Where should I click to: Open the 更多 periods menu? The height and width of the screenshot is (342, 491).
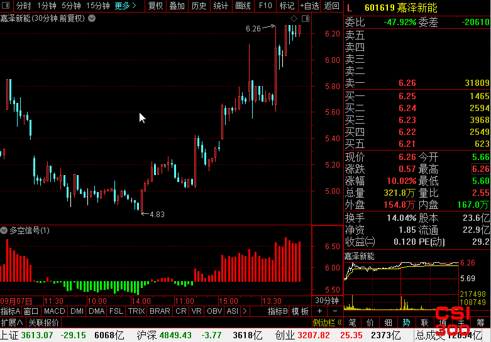[x=125, y=6]
